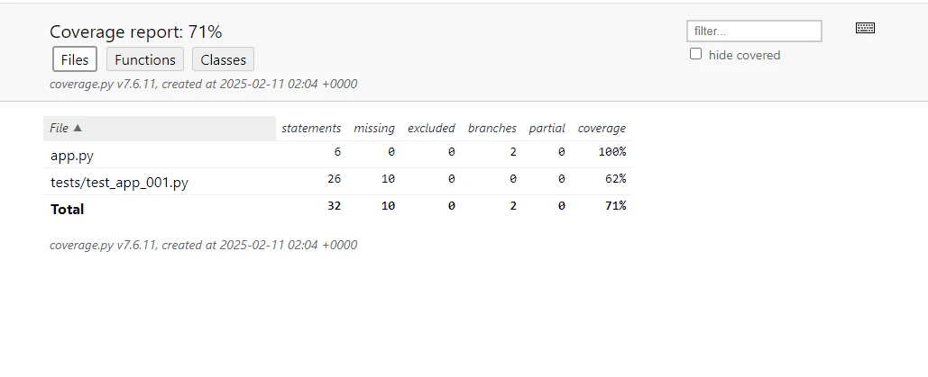928x377 pixels.
Task: Select the Total row label
Action: tap(67, 209)
